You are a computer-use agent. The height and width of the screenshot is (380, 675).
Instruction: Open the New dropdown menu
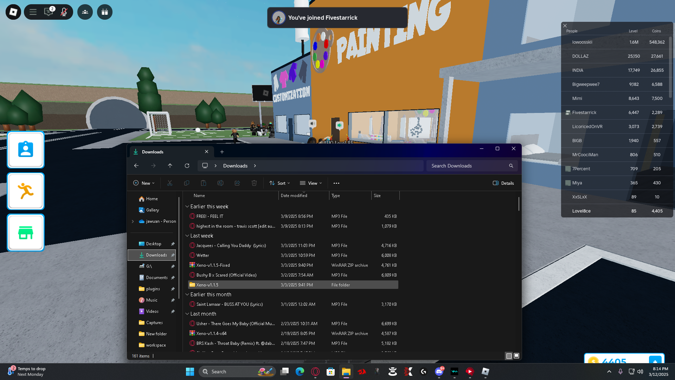click(x=144, y=183)
